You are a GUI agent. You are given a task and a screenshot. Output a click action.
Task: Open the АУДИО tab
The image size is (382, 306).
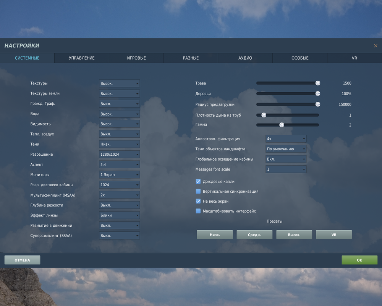click(x=245, y=58)
